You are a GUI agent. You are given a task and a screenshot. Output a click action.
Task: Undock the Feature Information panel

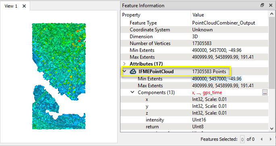coord(262,5)
